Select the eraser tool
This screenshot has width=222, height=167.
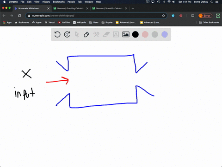[106, 34]
